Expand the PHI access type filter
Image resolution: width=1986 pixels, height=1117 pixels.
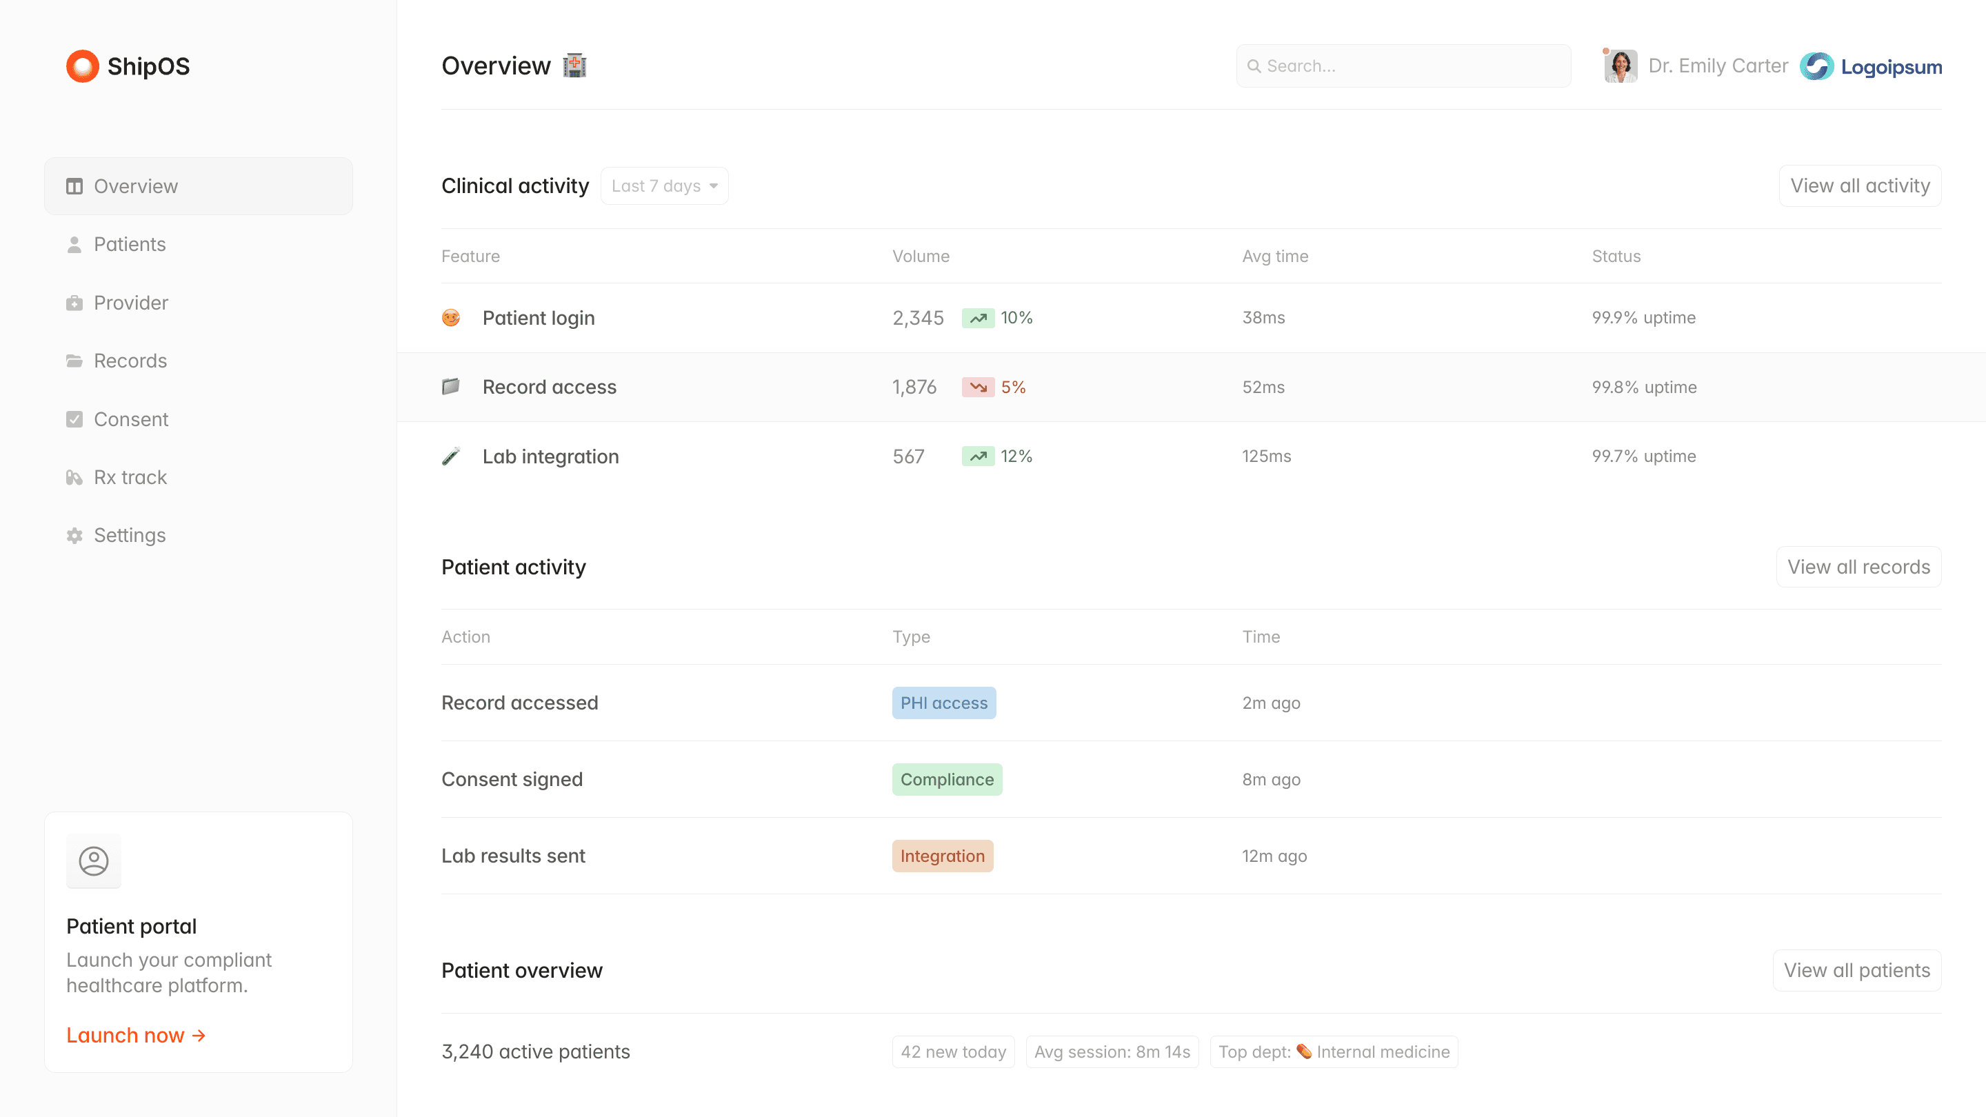click(943, 703)
